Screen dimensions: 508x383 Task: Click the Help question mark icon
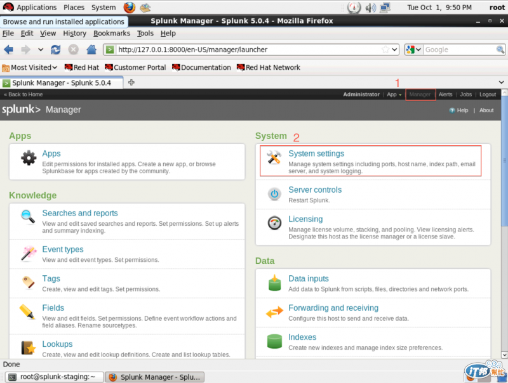pos(452,110)
